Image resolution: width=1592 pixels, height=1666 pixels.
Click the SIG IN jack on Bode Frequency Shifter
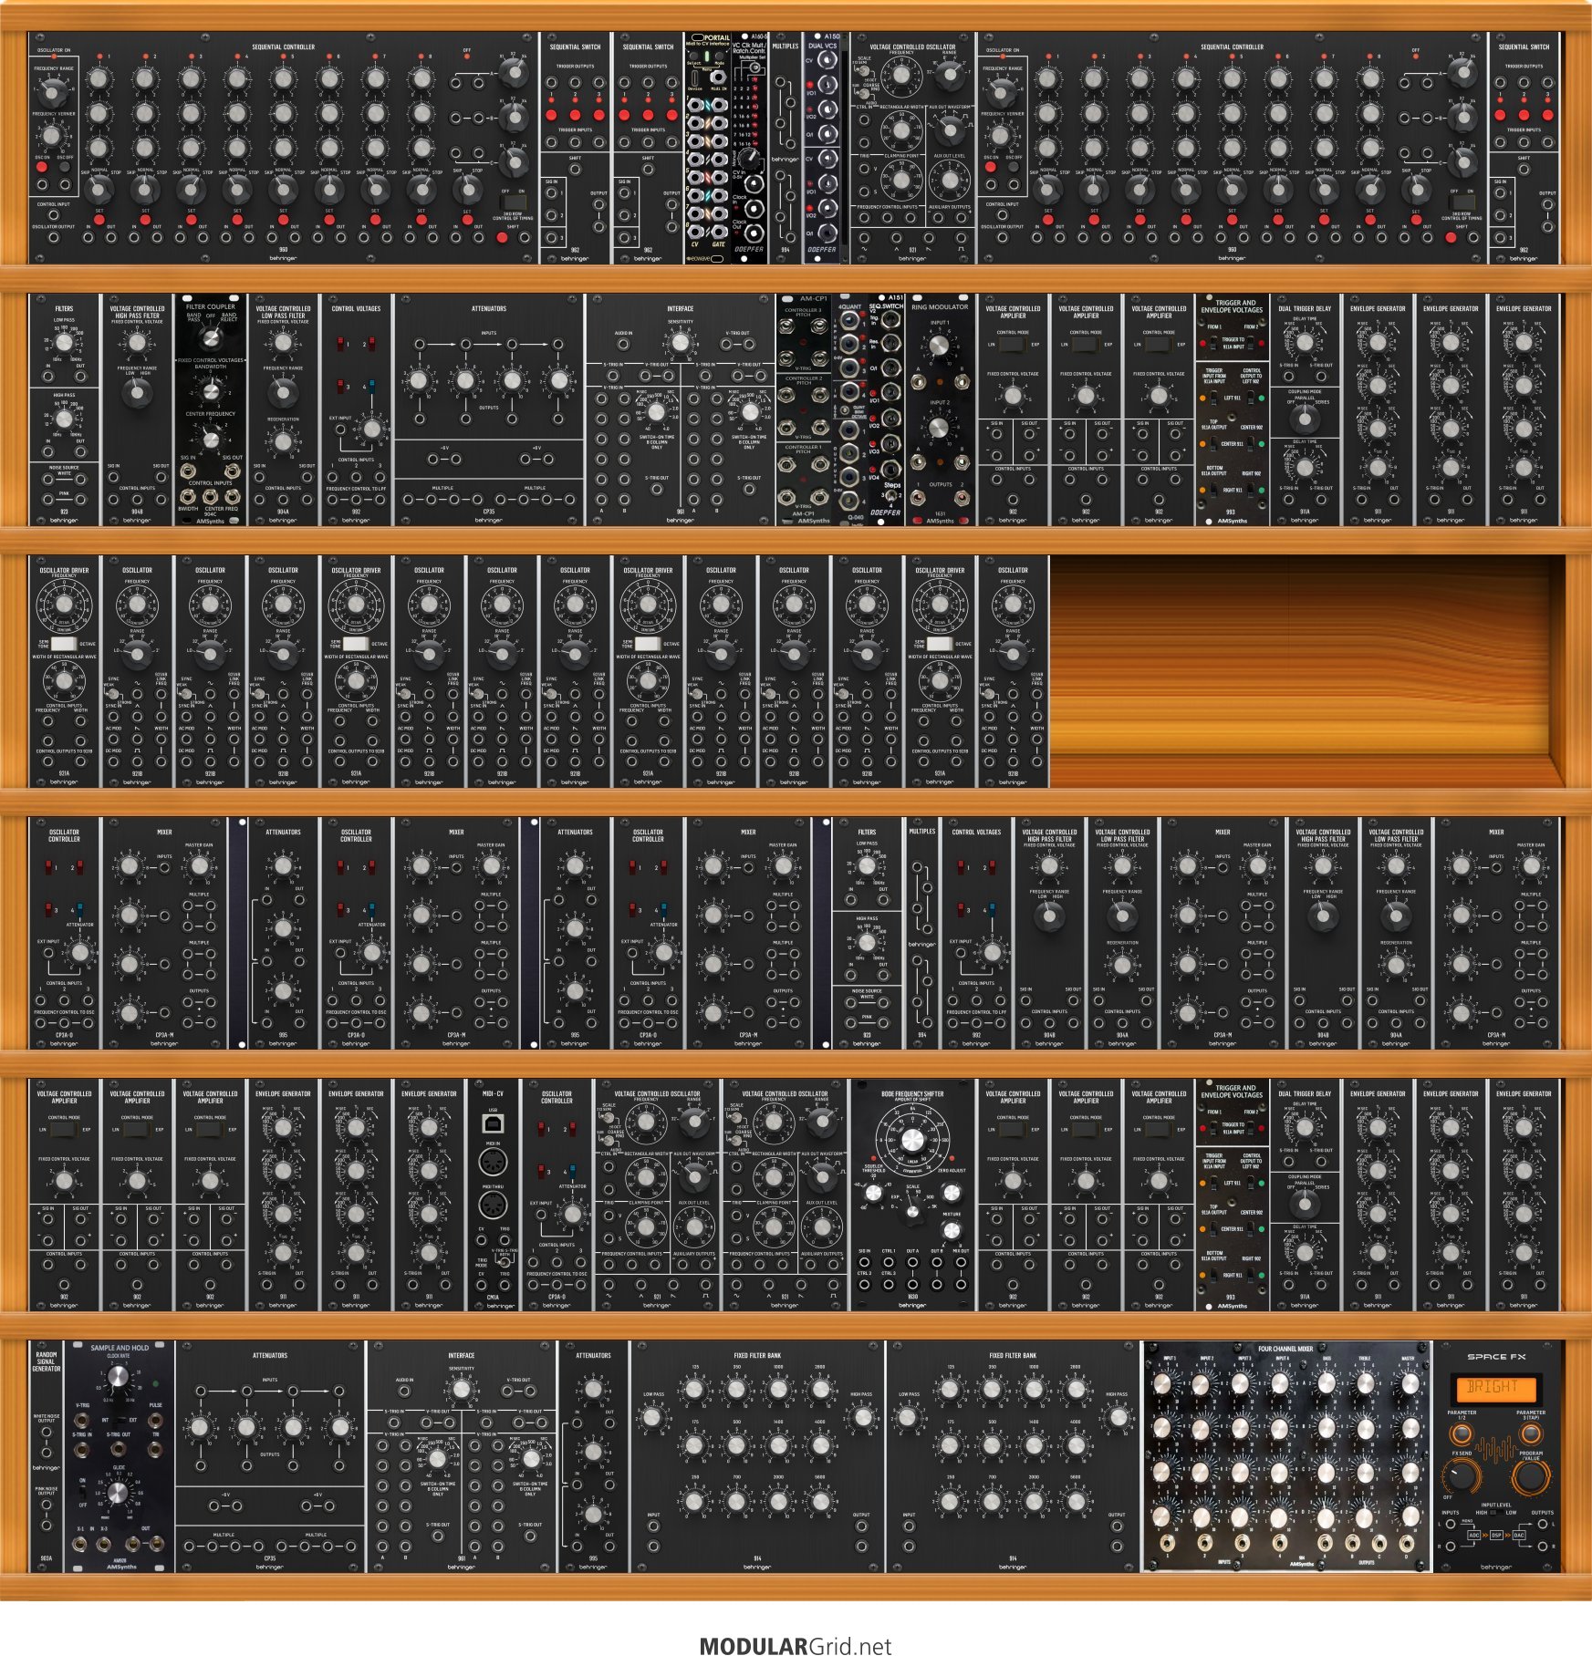pos(865,1264)
